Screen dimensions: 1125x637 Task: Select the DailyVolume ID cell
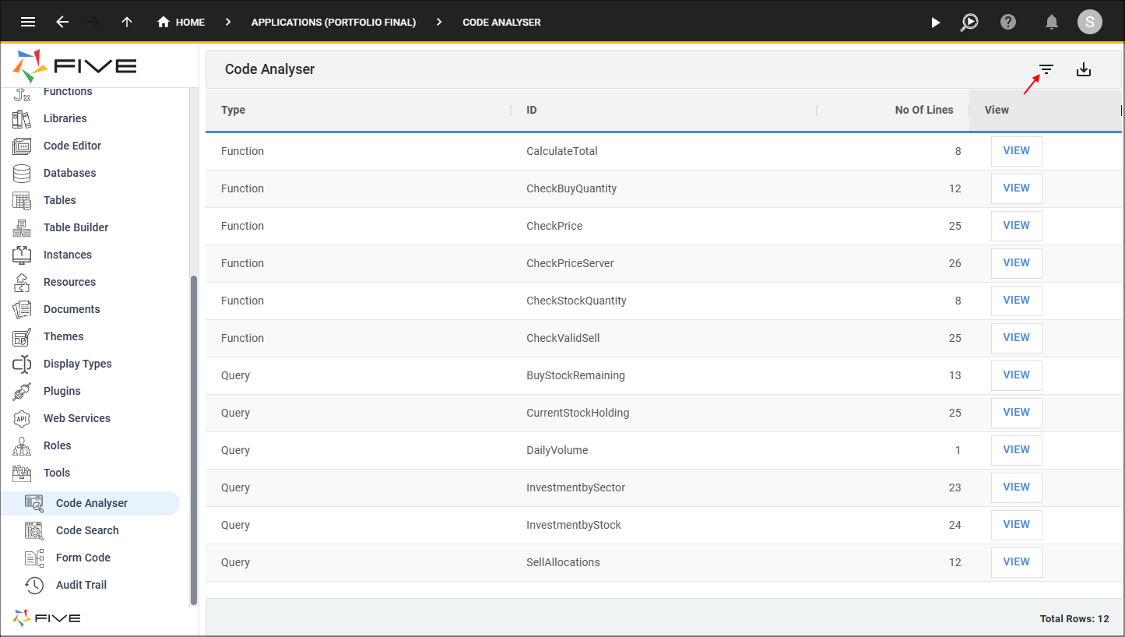point(557,450)
